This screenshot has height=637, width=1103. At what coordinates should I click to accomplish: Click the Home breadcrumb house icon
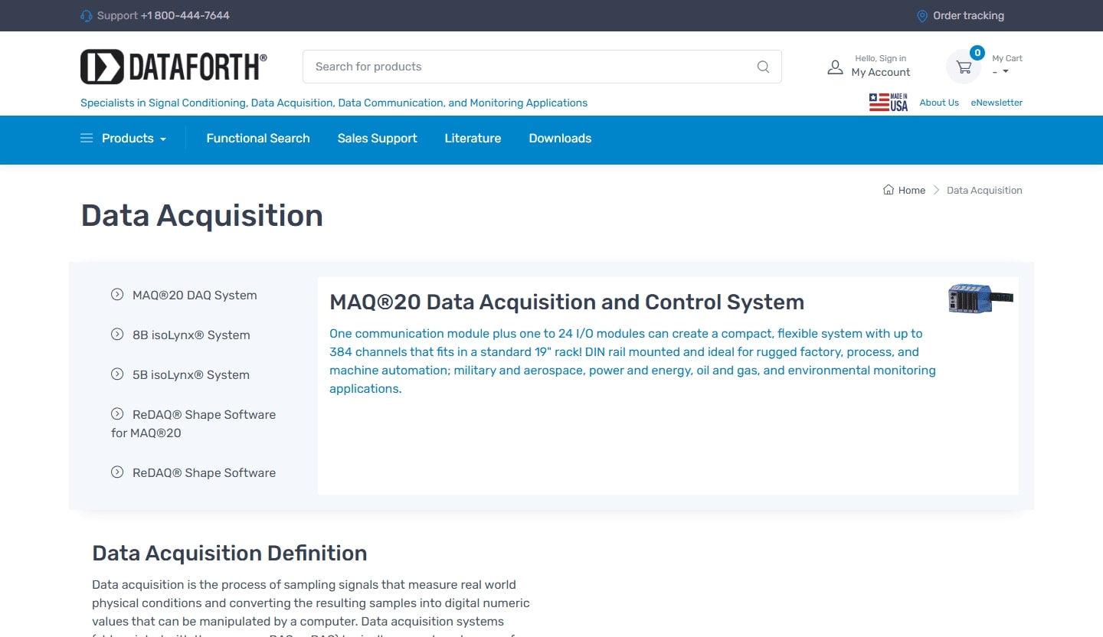889,190
